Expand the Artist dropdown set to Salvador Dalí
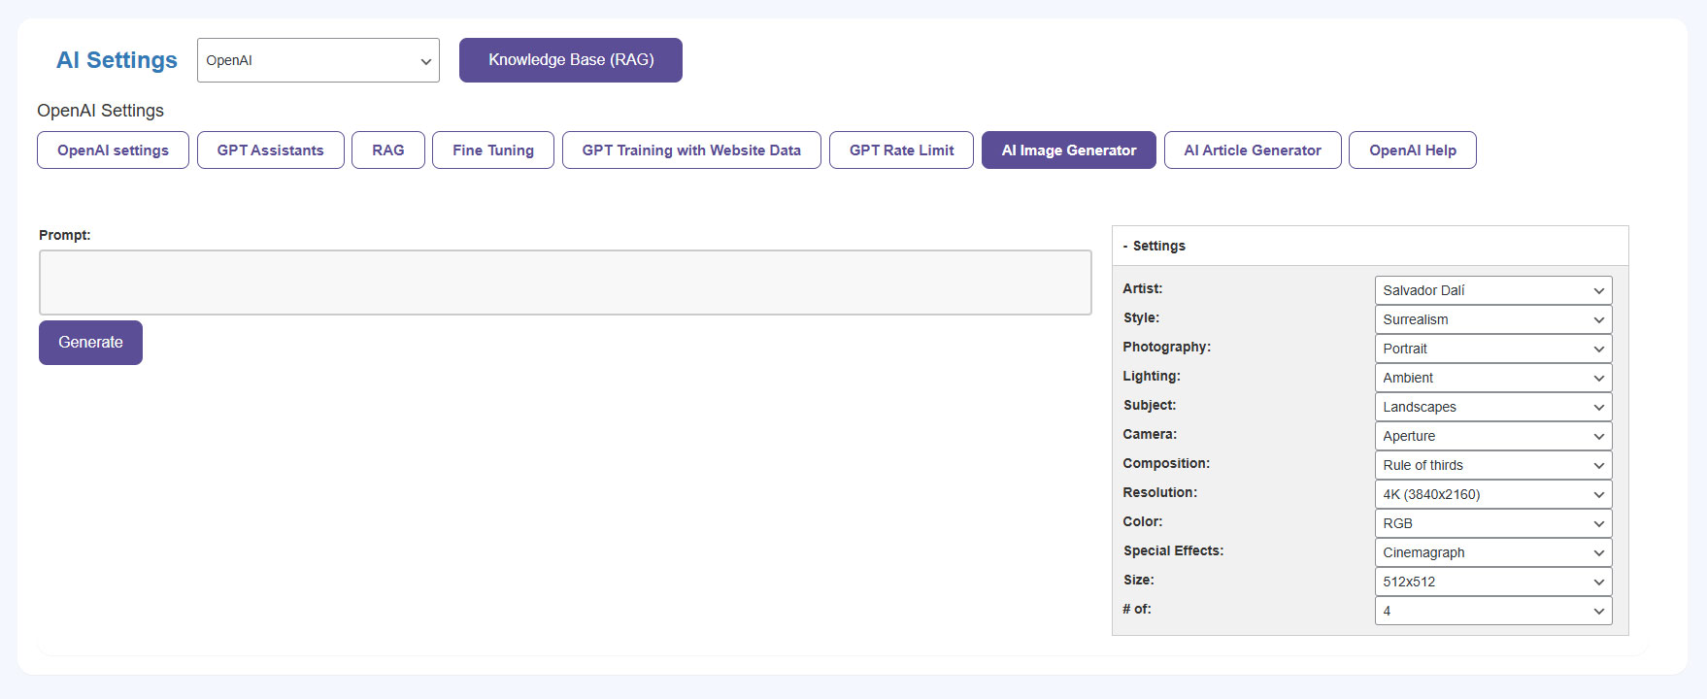Viewport: 1707px width, 699px height. (x=1492, y=290)
